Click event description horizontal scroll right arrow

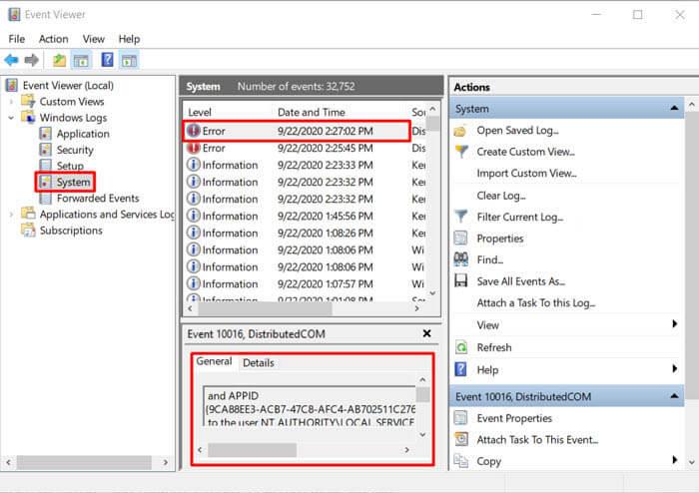click(406, 450)
